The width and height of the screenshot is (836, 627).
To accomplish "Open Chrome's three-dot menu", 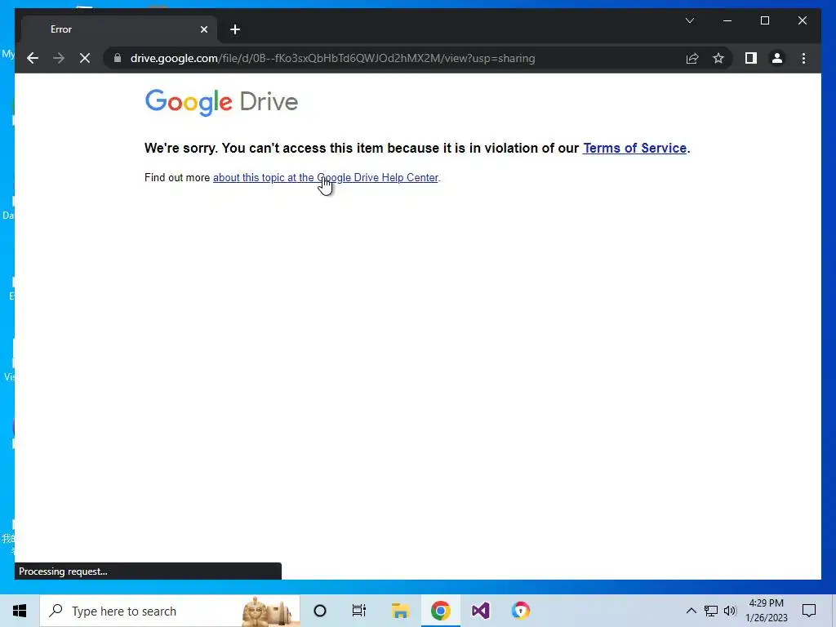I will (x=803, y=58).
